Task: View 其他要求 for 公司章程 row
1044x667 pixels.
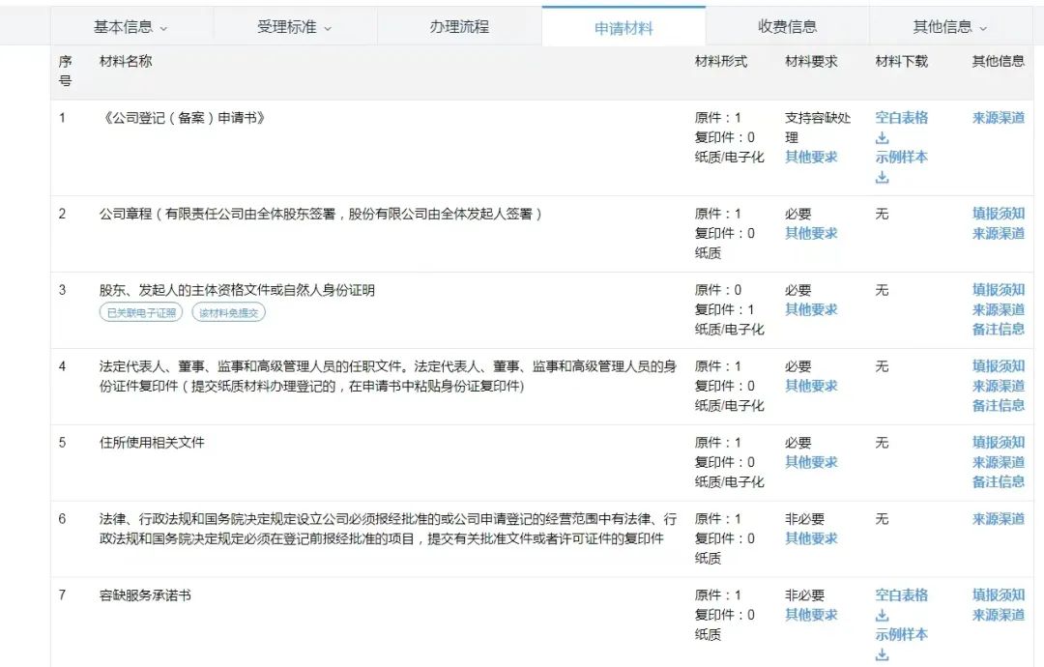Action: pyautogui.click(x=811, y=234)
